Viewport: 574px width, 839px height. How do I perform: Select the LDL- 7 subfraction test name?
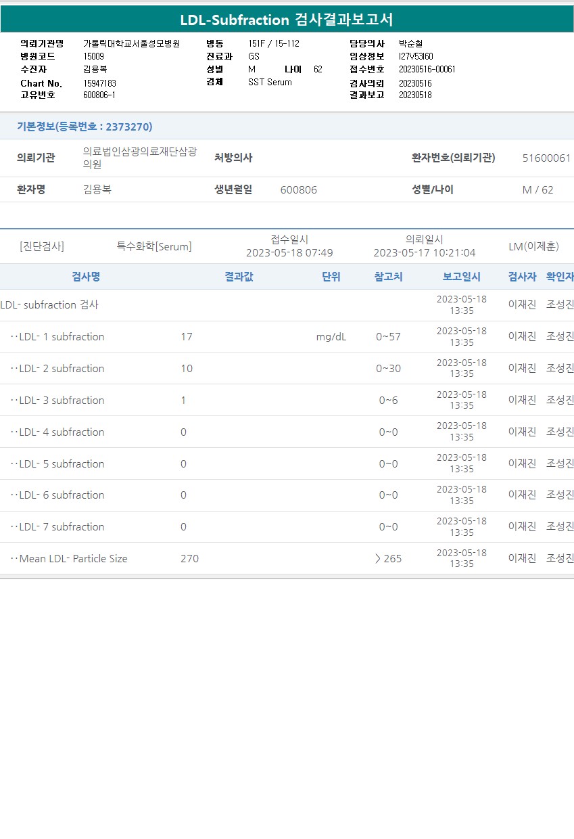tap(62, 527)
